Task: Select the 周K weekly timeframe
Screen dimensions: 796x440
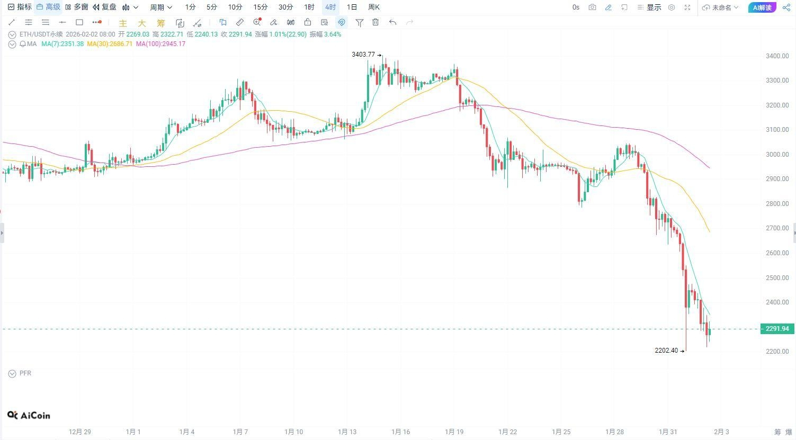Action: (374, 7)
